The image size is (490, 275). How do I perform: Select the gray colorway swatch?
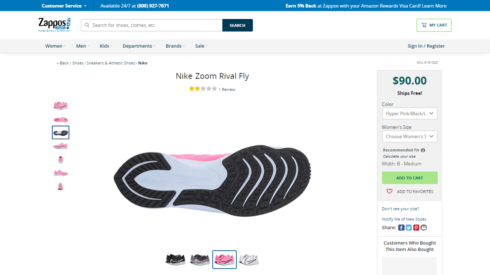[x=200, y=259]
